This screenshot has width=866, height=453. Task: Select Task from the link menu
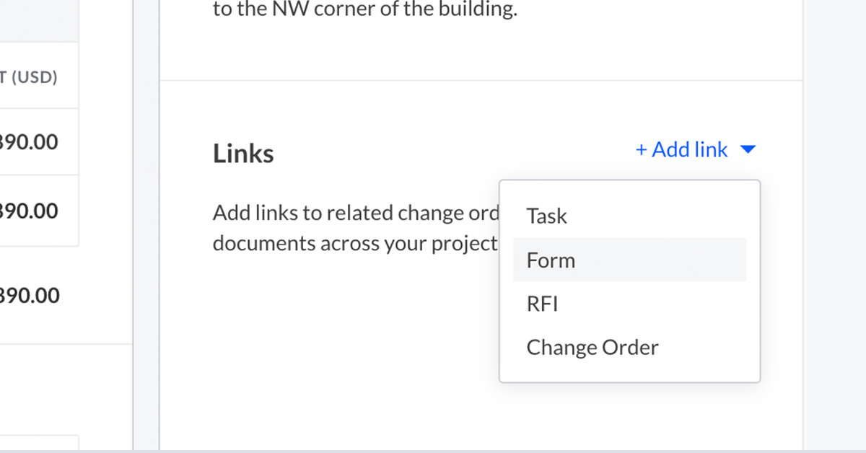pos(547,216)
